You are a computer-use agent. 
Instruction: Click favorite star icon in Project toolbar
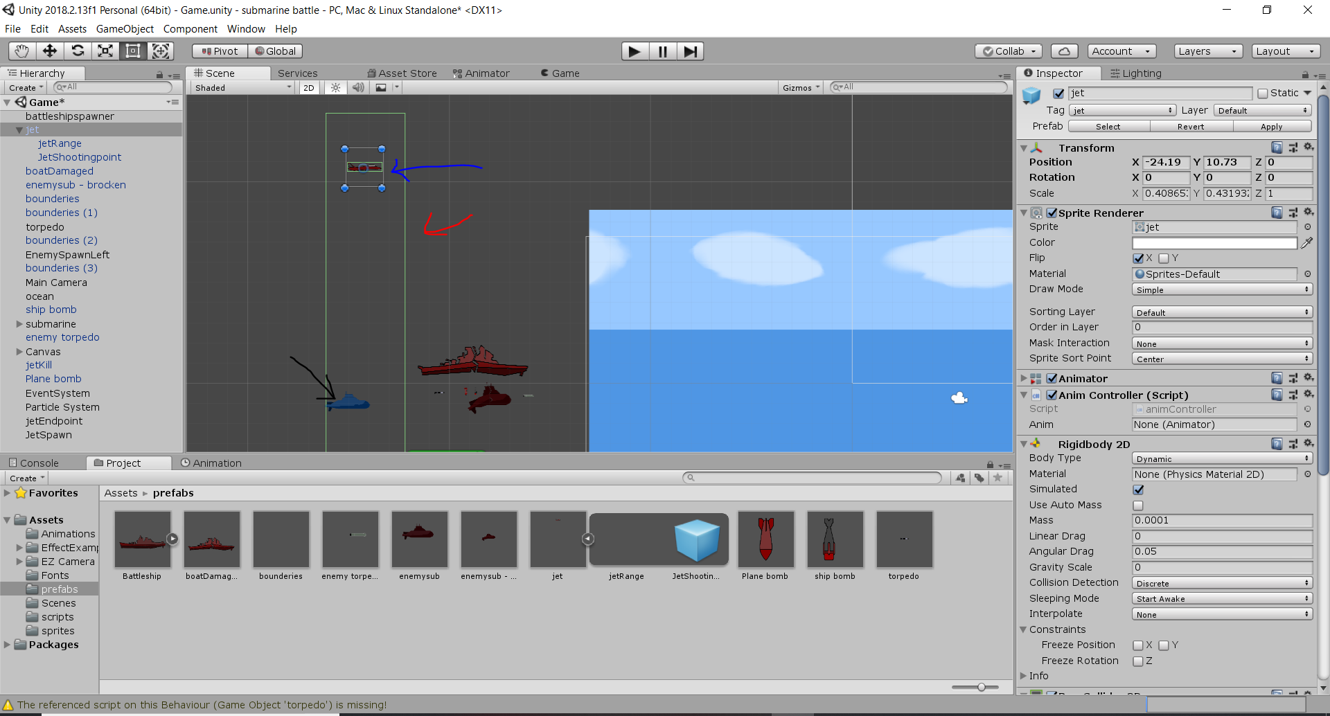coord(997,478)
